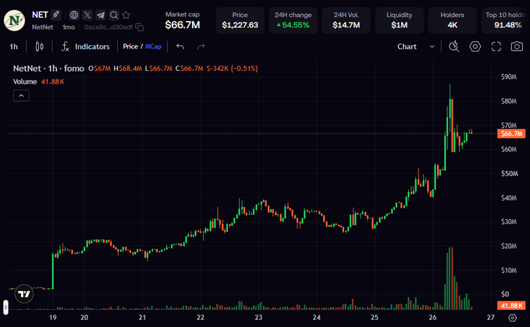The width and height of the screenshot is (530, 327).
Task: Open the Indicators menu
Action: point(85,47)
